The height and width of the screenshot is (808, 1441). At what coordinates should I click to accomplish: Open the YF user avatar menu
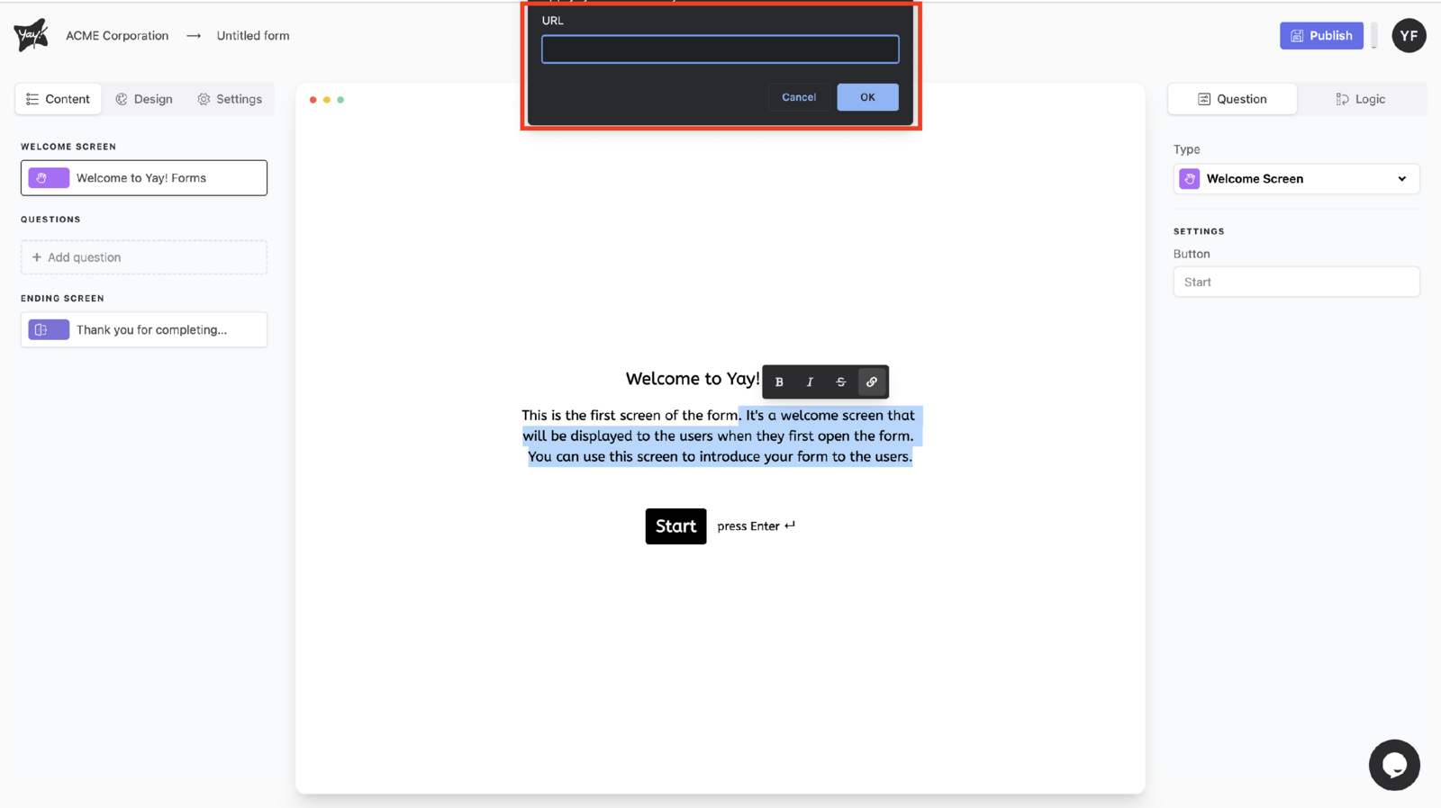tap(1409, 36)
